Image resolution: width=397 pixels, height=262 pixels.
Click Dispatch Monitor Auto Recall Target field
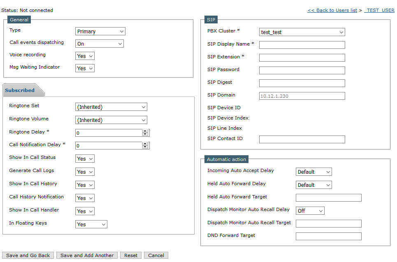(x=329, y=223)
